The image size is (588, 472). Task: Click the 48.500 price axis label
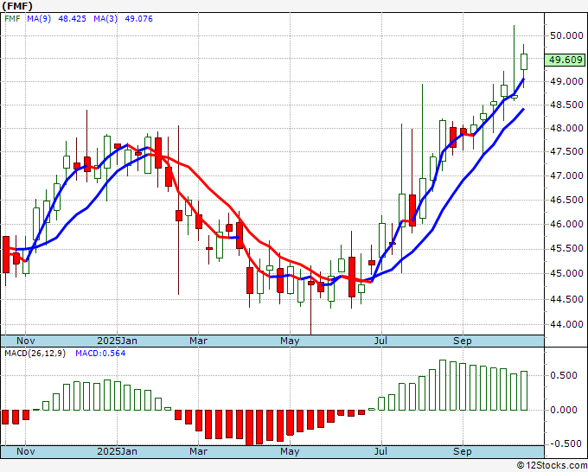tap(566, 105)
